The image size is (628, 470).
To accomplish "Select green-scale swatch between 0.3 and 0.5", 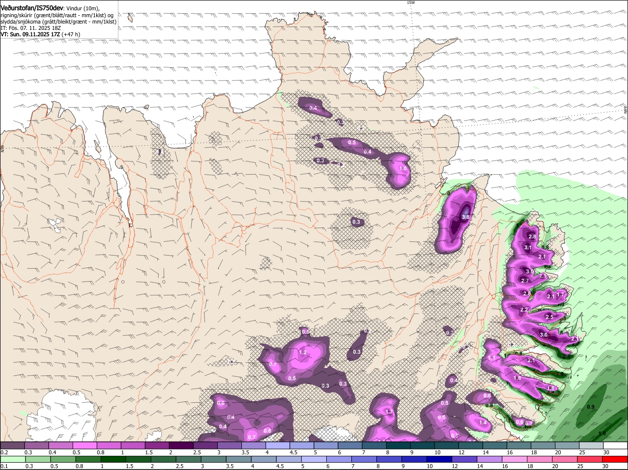I will (x=37, y=459).
